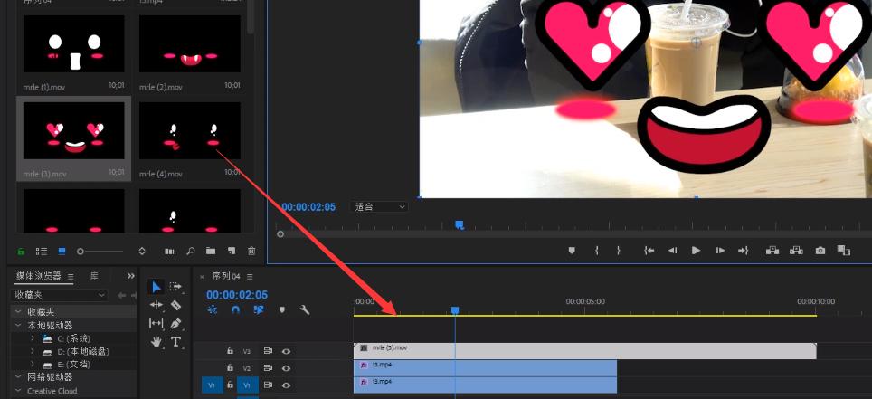This screenshot has width=872, height=399.
Task: Open 媒体浏览器 panel menu
Action: tap(71, 277)
